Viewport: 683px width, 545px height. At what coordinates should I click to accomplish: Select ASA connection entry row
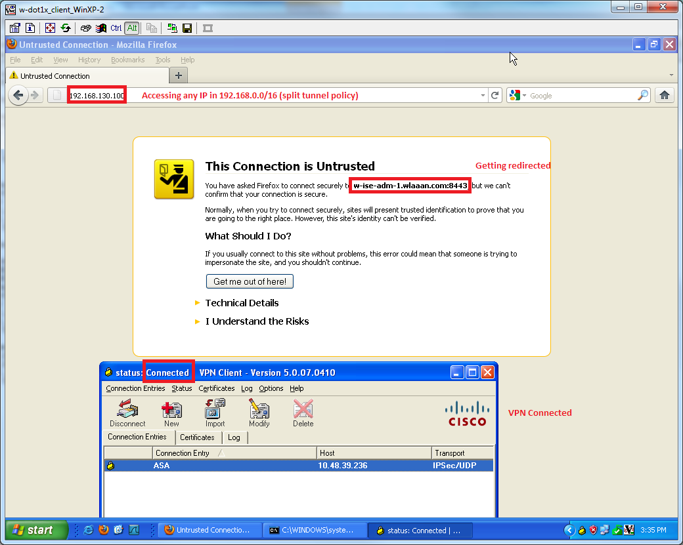click(x=299, y=466)
